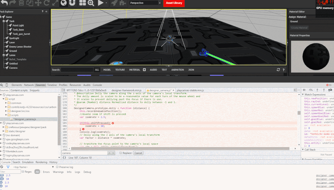The image size is (334, 190).
Task: Click the red Asset Library button
Action: tap(174, 3)
